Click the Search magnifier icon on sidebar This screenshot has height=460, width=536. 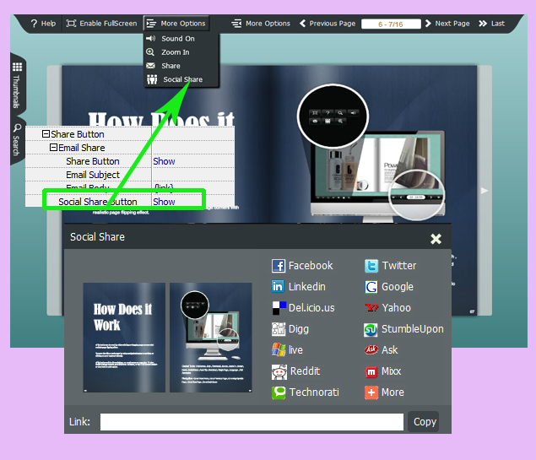(18, 128)
